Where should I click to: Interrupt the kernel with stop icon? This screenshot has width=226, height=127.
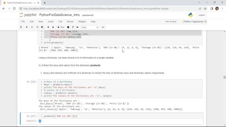pyautogui.click(x=68, y=27)
